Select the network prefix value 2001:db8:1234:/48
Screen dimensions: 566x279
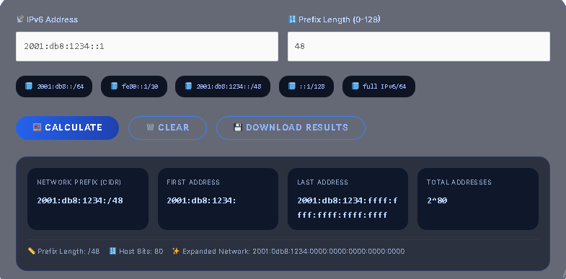[80, 200]
